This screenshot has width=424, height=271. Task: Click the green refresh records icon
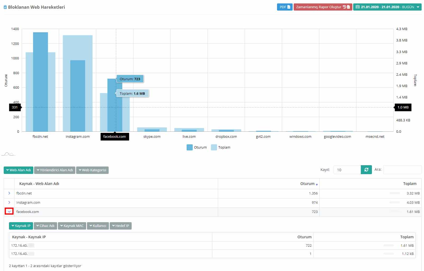coord(366,170)
